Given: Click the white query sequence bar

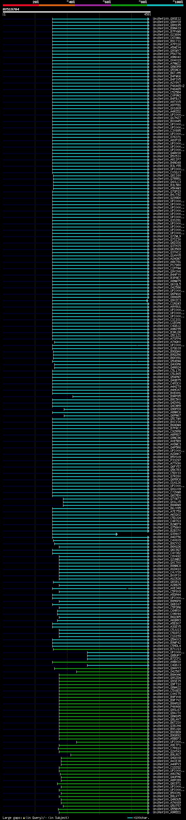Looking at the screenshot, I should coord(76,12).
